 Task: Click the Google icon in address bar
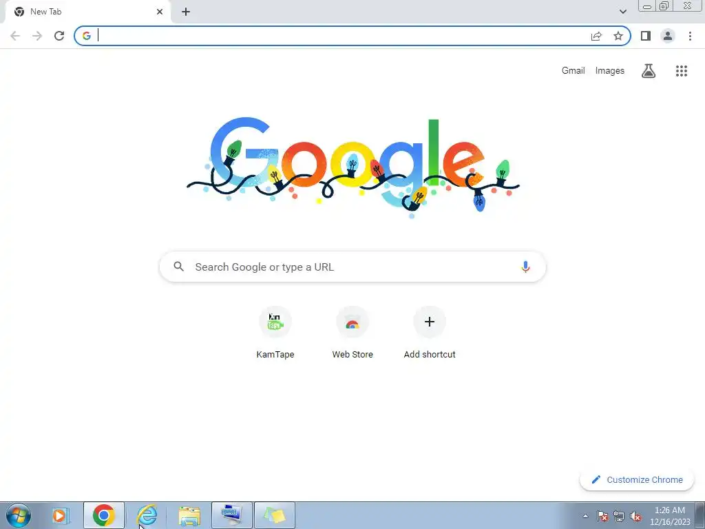pyautogui.click(x=87, y=36)
